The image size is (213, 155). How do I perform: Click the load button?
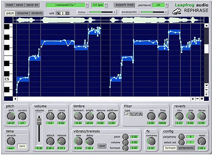point(9,5)
